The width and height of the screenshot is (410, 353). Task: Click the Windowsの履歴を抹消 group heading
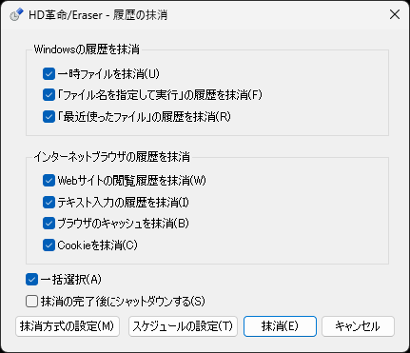(87, 49)
